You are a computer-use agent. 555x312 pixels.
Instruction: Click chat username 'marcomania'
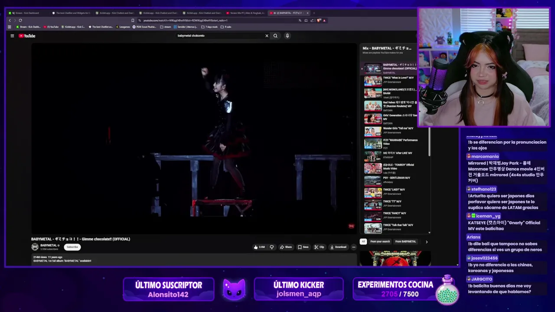point(485,156)
